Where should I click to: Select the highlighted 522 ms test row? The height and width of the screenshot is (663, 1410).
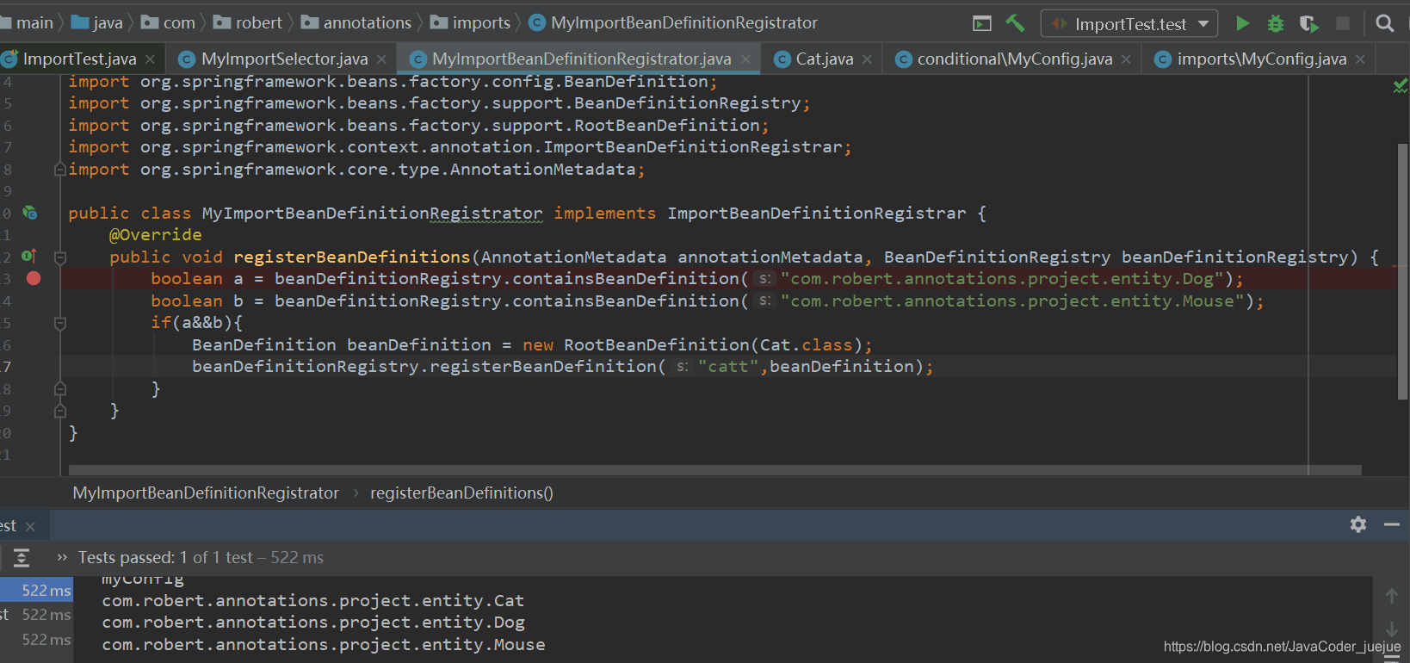click(36, 590)
